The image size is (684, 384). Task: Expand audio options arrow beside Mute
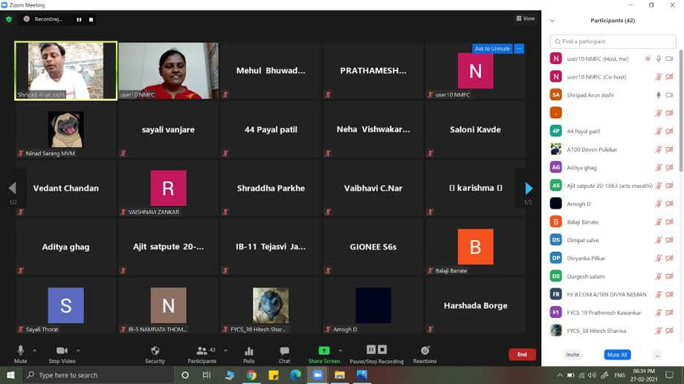click(x=36, y=351)
